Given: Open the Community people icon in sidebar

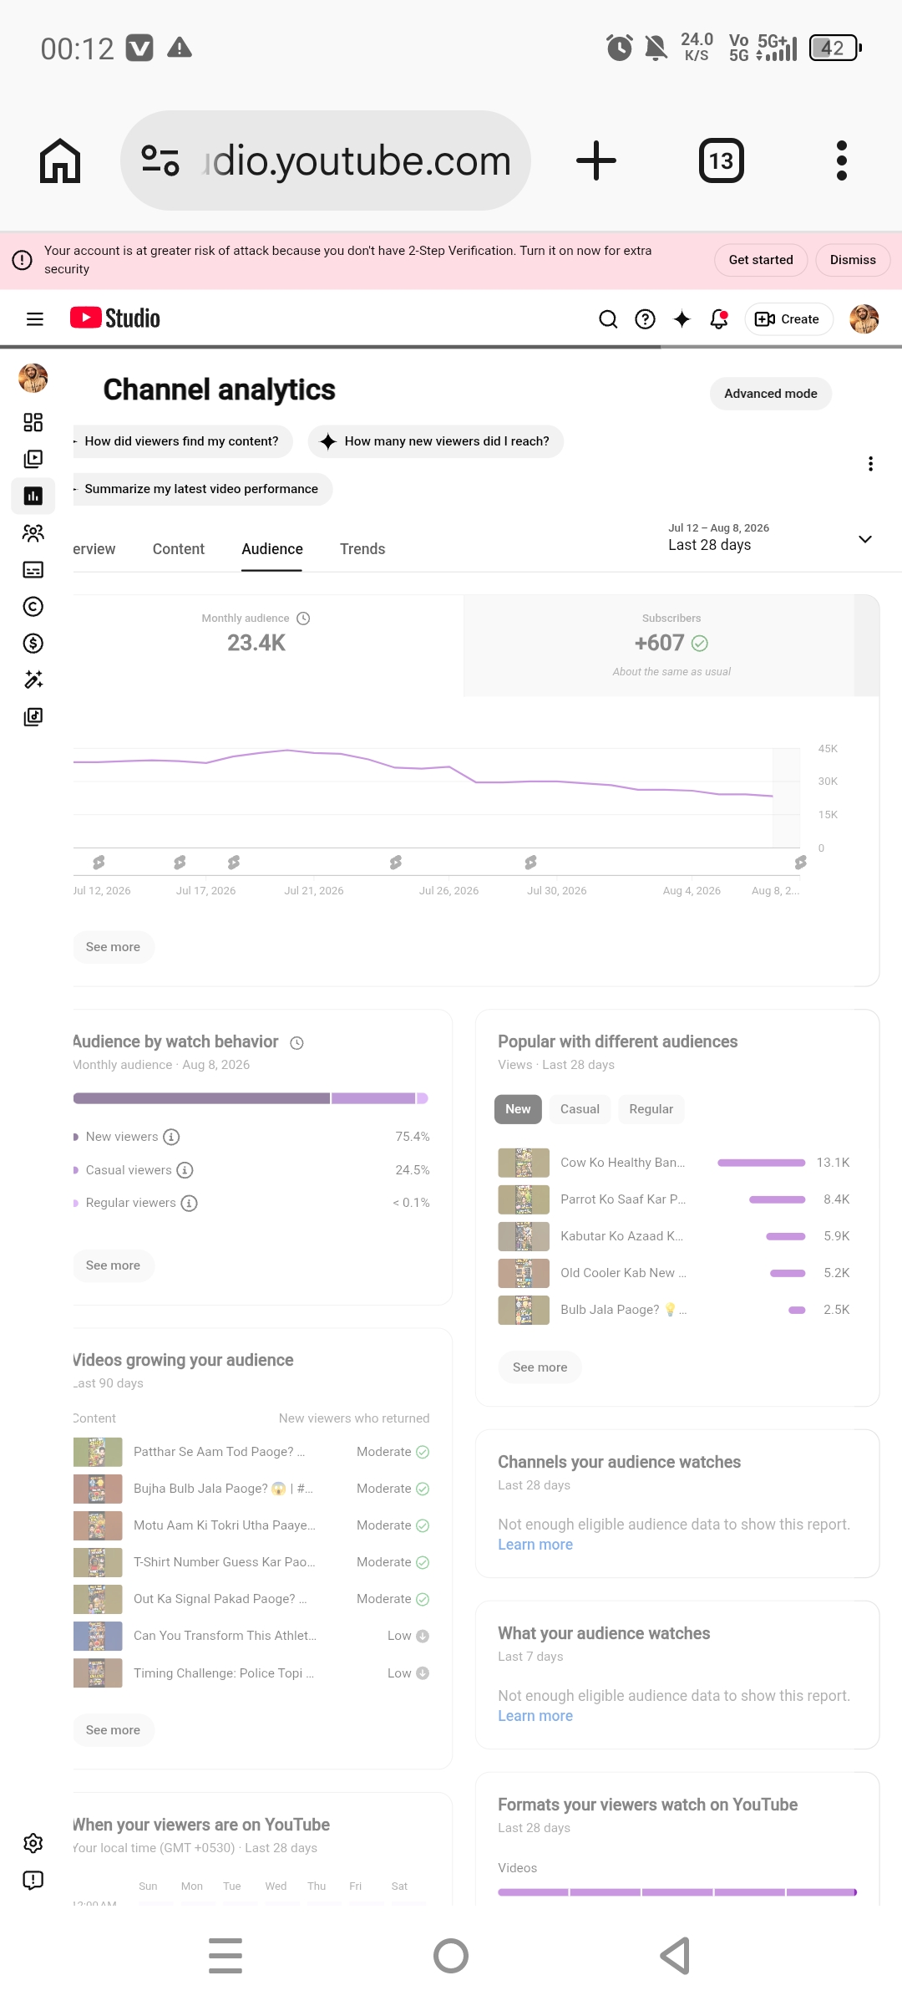Looking at the screenshot, I should (33, 532).
